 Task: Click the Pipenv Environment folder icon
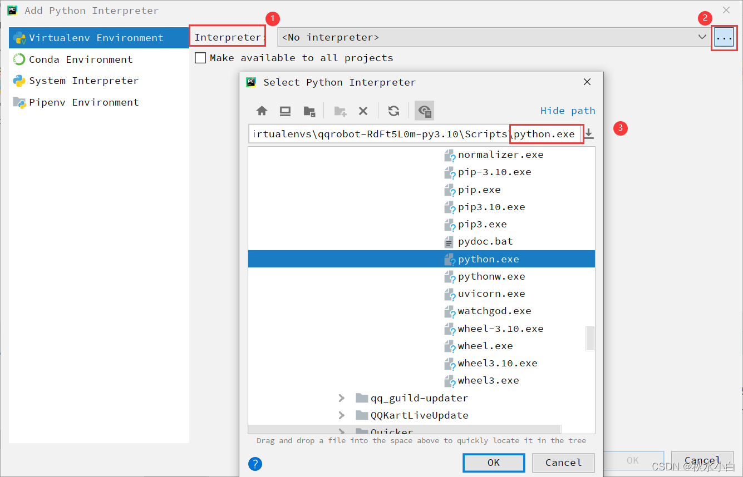[x=19, y=102]
